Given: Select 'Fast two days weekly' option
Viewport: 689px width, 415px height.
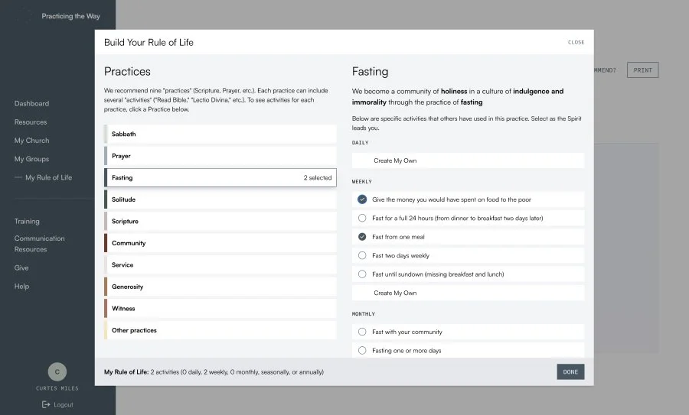Looking at the screenshot, I should click(362, 255).
